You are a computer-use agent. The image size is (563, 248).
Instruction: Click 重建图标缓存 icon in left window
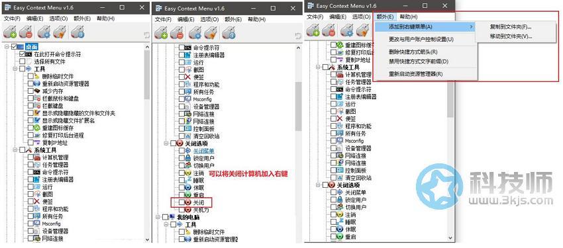tap(38, 128)
